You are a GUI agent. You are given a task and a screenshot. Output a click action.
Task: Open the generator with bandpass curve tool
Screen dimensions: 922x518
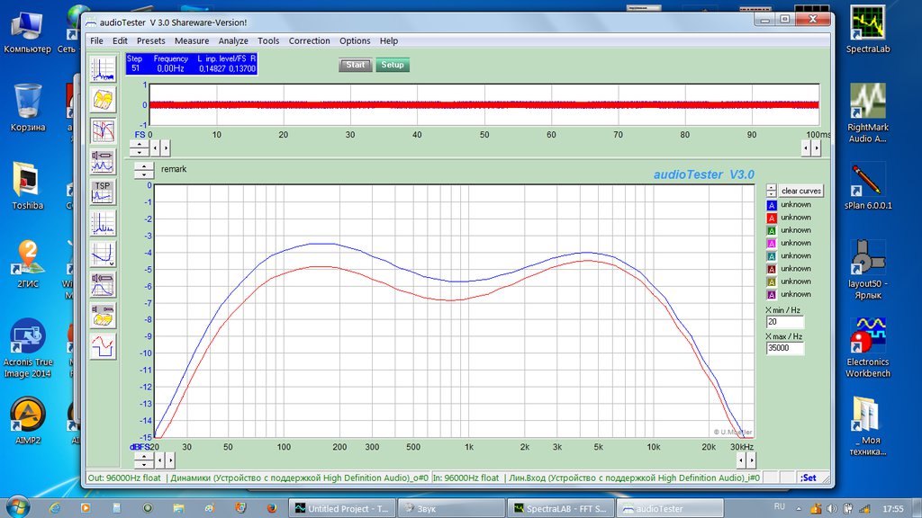pyautogui.click(x=103, y=285)
